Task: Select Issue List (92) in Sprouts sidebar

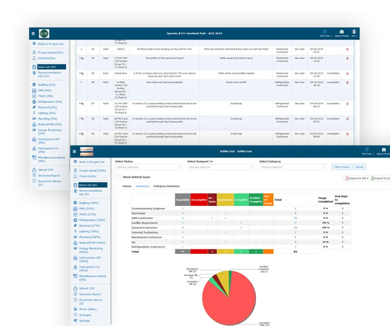Action: [x=51, y=67]
